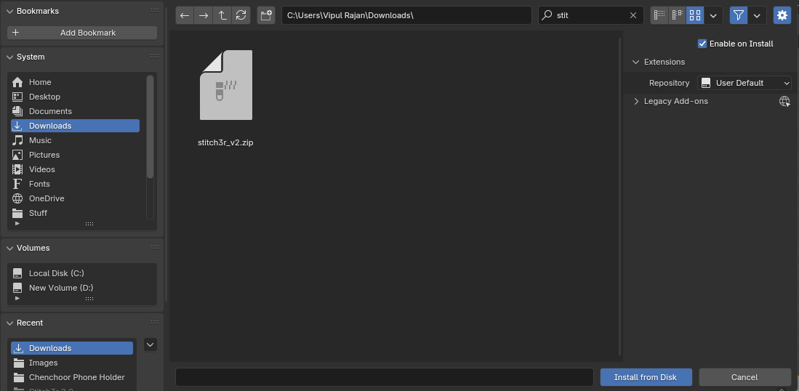
Task: Click the System list scrollbar
Action: point(150,127)
